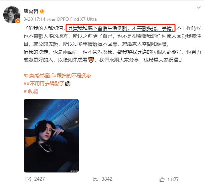Like the post with thumbs-up icon
This screenshot has width=204, height=184.
162,179
